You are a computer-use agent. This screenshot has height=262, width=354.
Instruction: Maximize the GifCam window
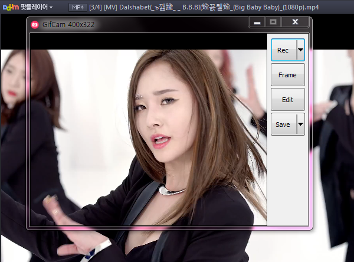(273, 22)
